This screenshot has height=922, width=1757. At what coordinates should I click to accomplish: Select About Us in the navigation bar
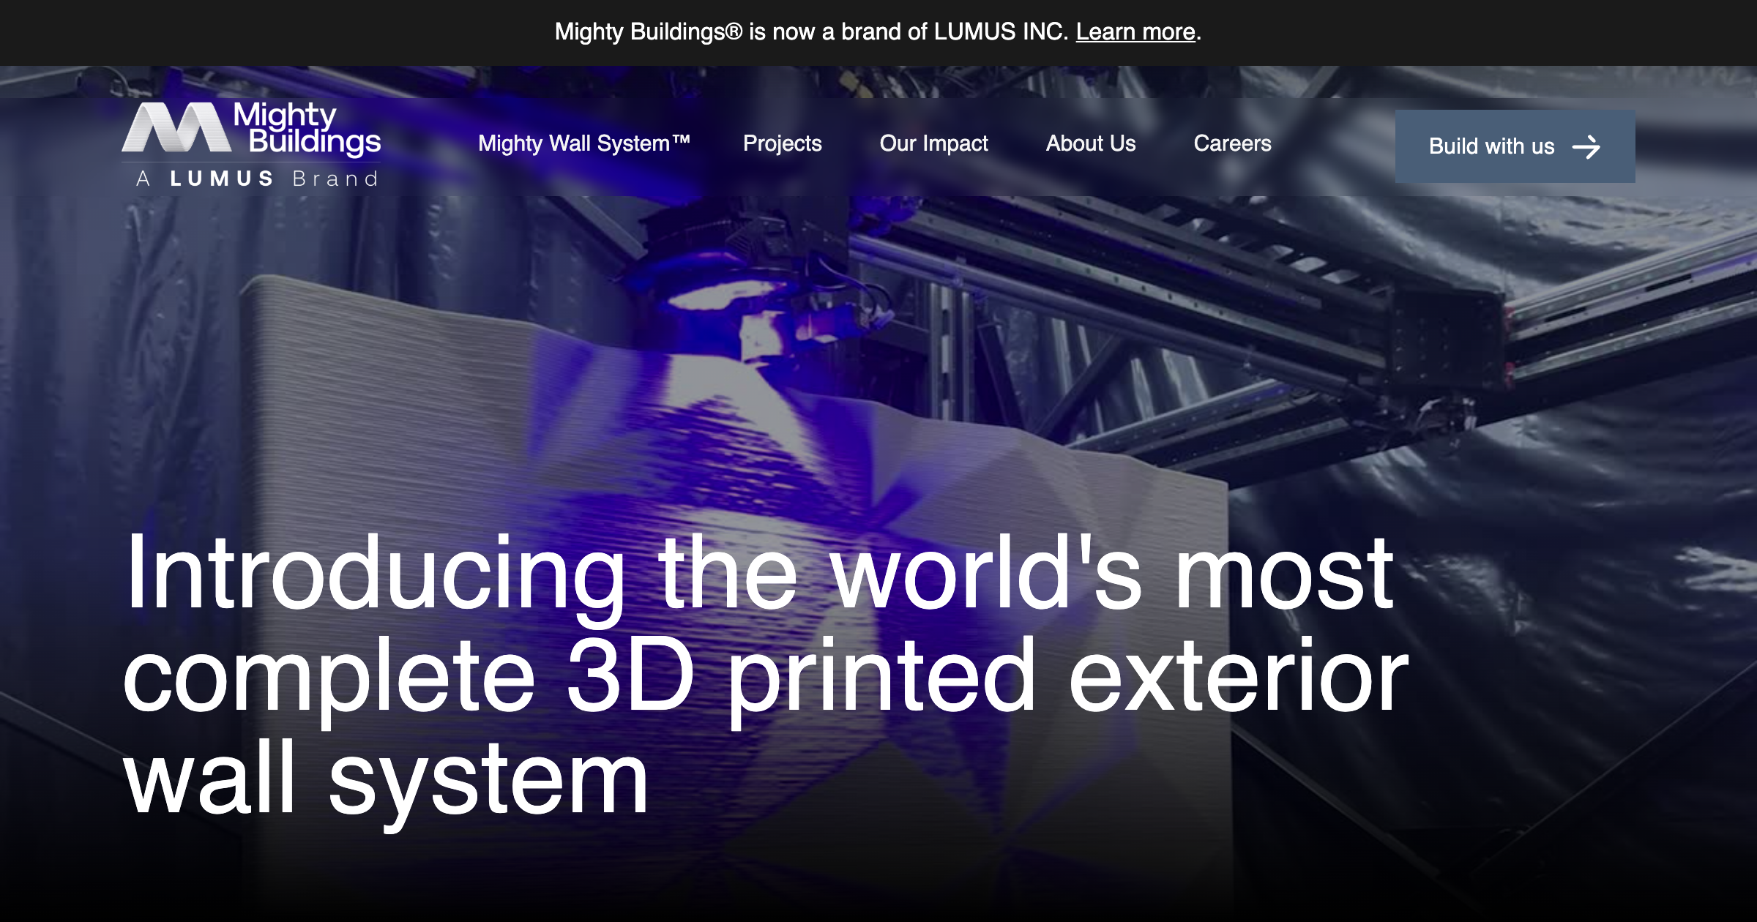click(x=1091, y=143)
